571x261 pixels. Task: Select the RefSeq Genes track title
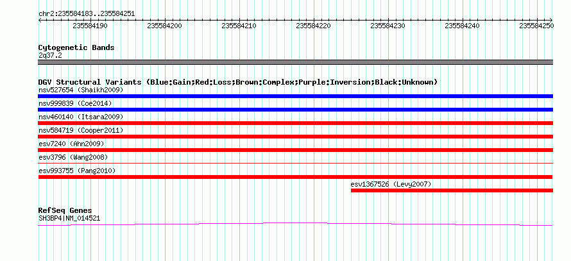point(65,210)
